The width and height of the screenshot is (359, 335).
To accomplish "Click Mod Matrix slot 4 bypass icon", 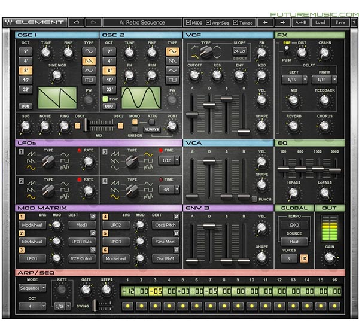I will (176, 216).
